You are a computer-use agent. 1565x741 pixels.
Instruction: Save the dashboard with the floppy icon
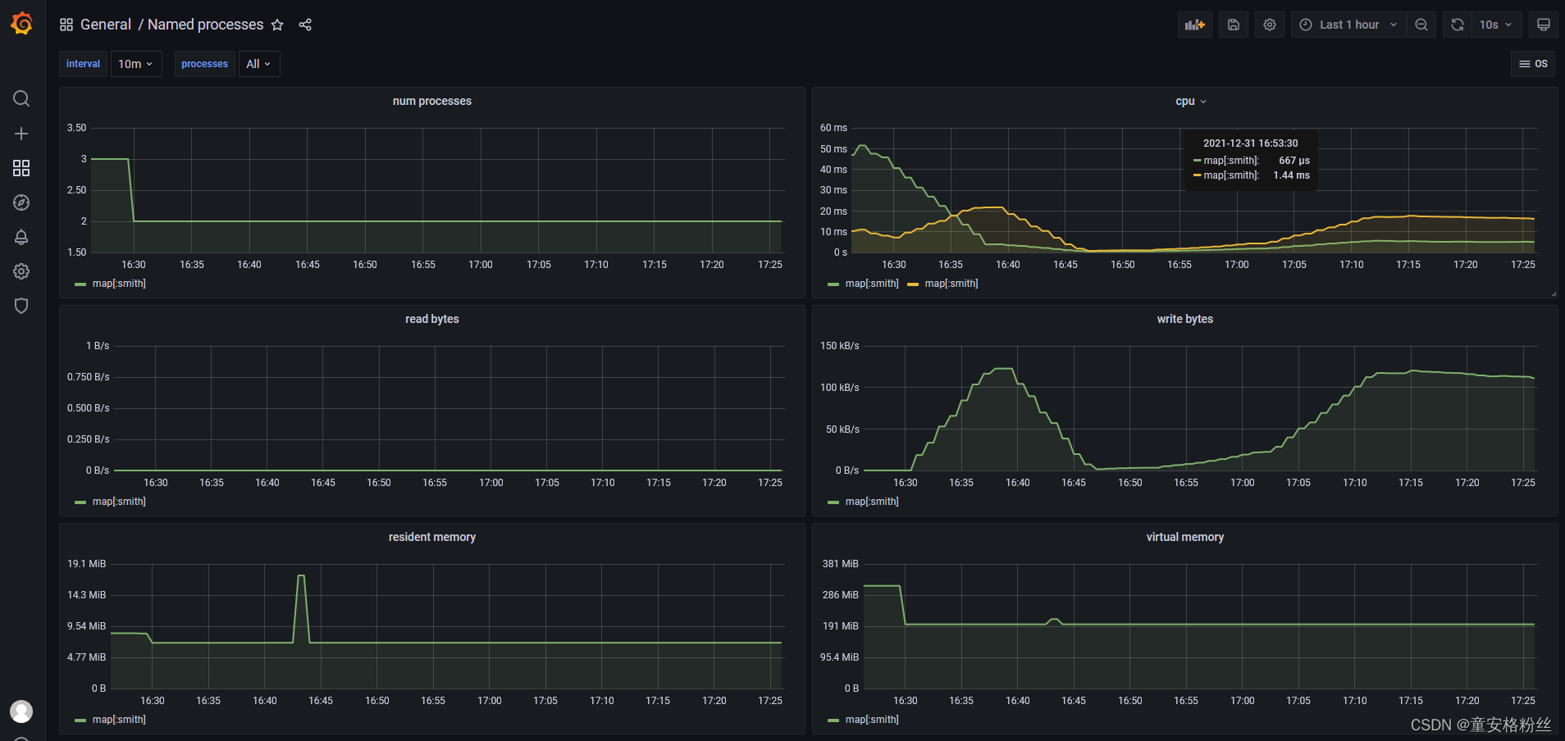(1233, 24)
